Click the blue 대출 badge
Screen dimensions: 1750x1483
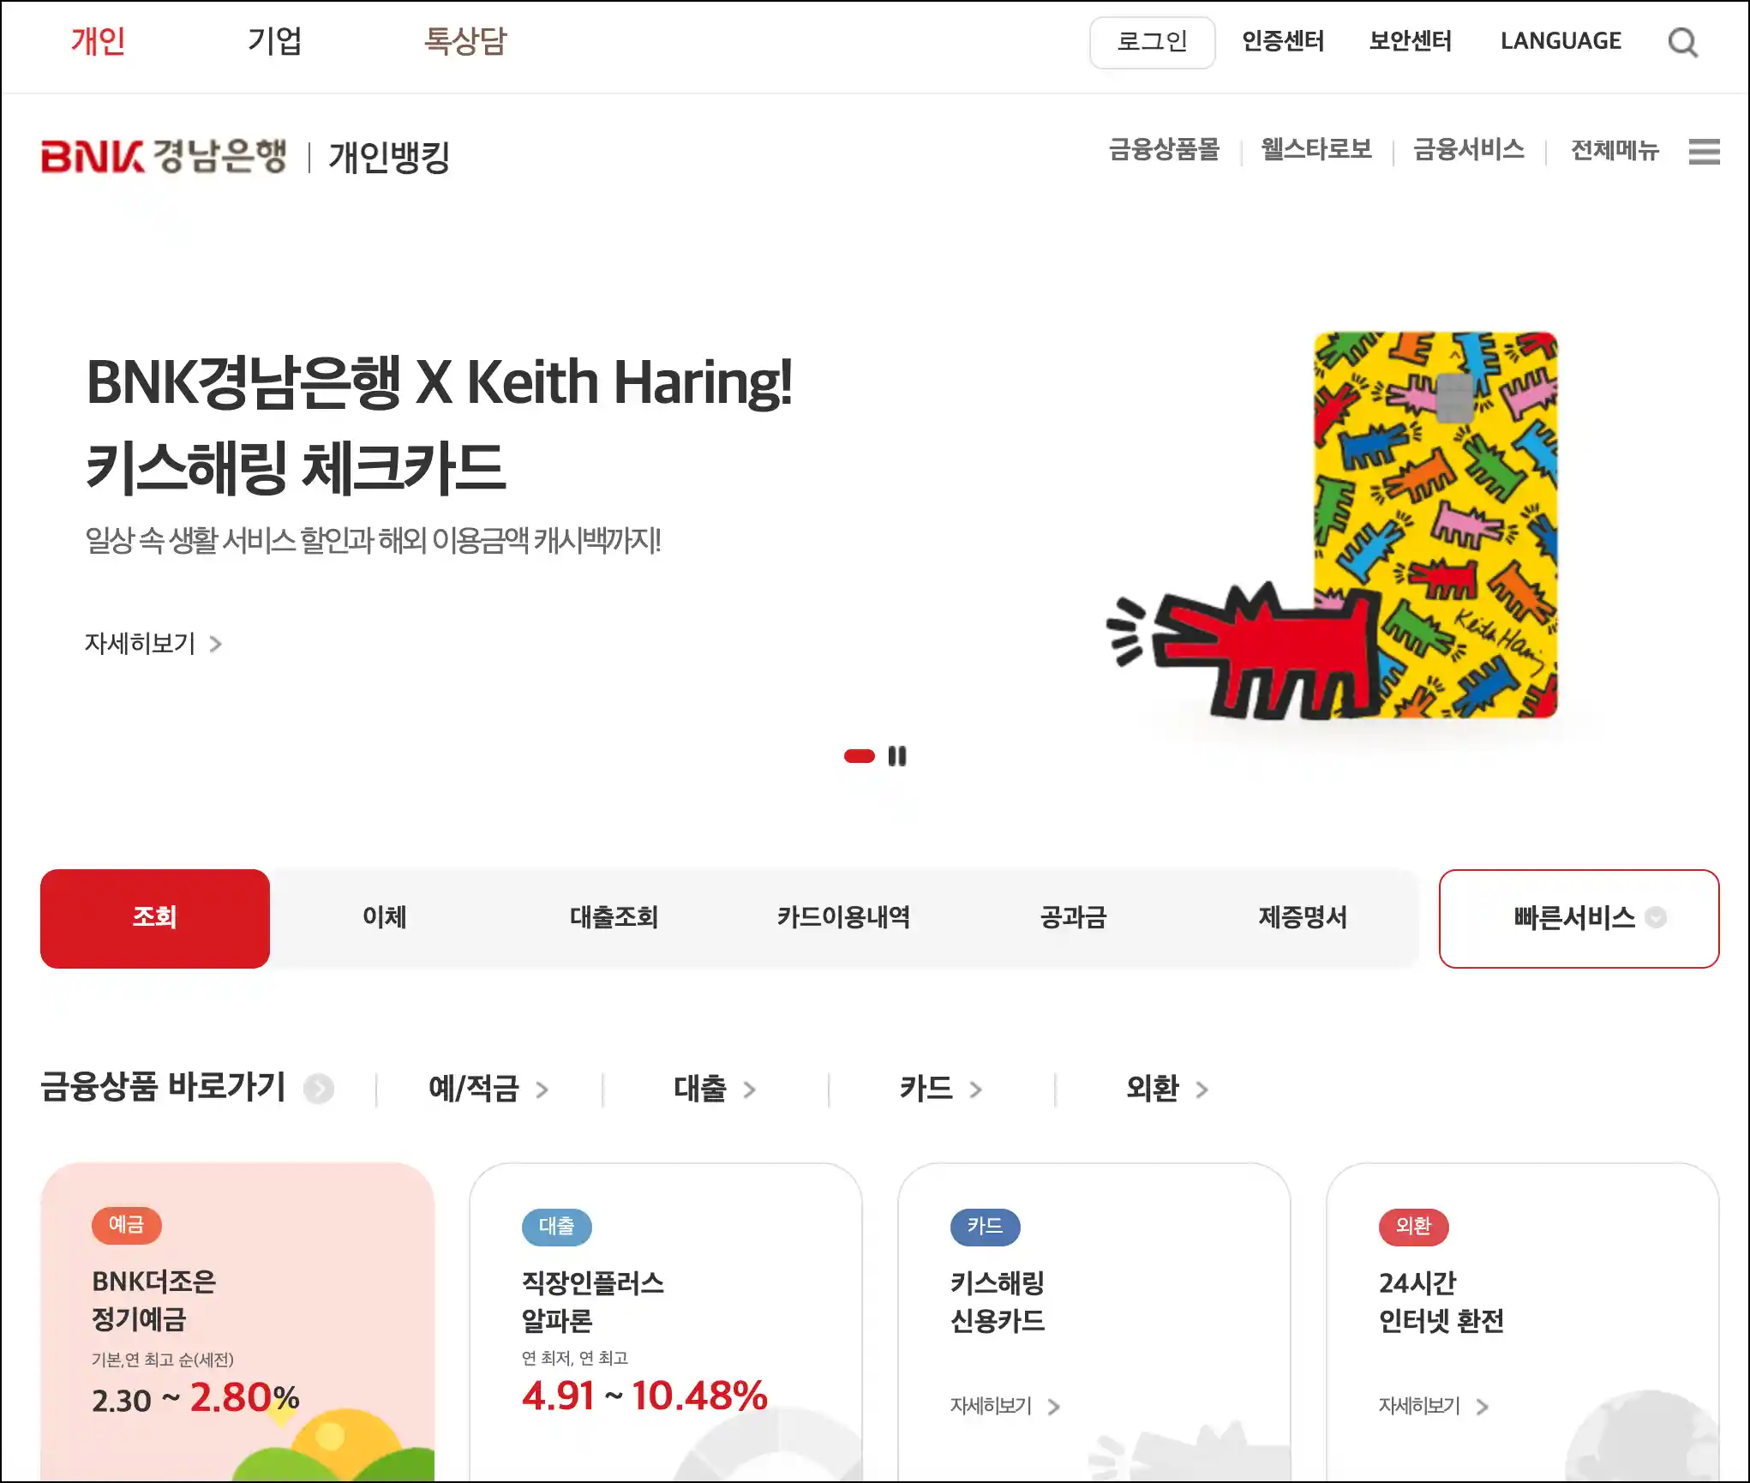556,1227
